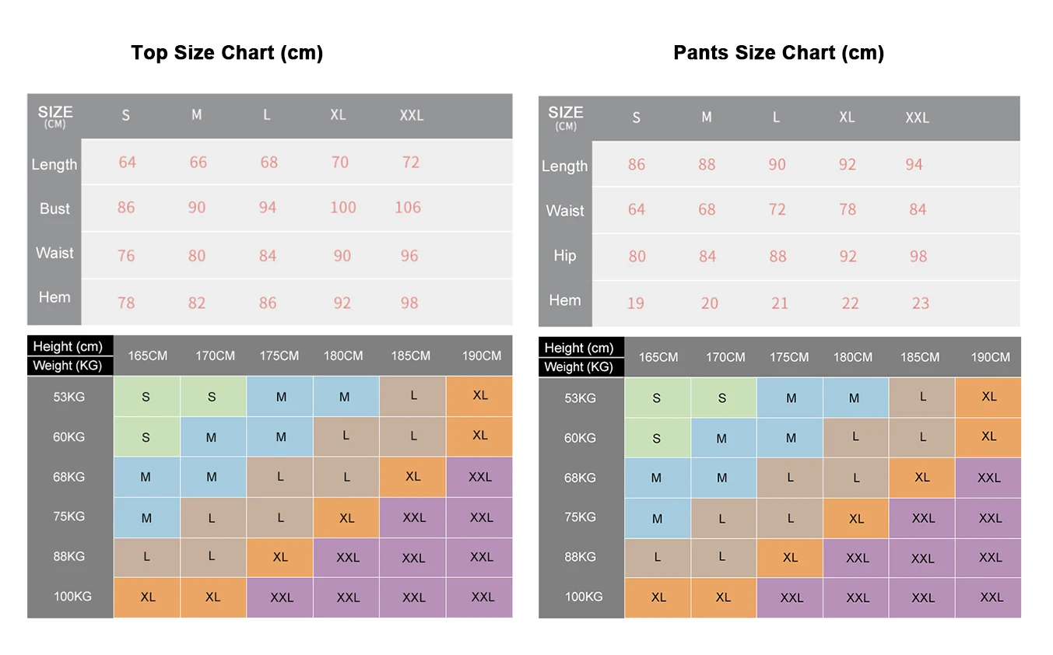The height and width of the screenshot is (655, 1053).
Task: Select the 53KG weight row in Pants chart
Action: (580, 398)
